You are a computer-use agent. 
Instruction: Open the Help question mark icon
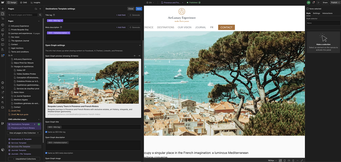coord(3,92)
